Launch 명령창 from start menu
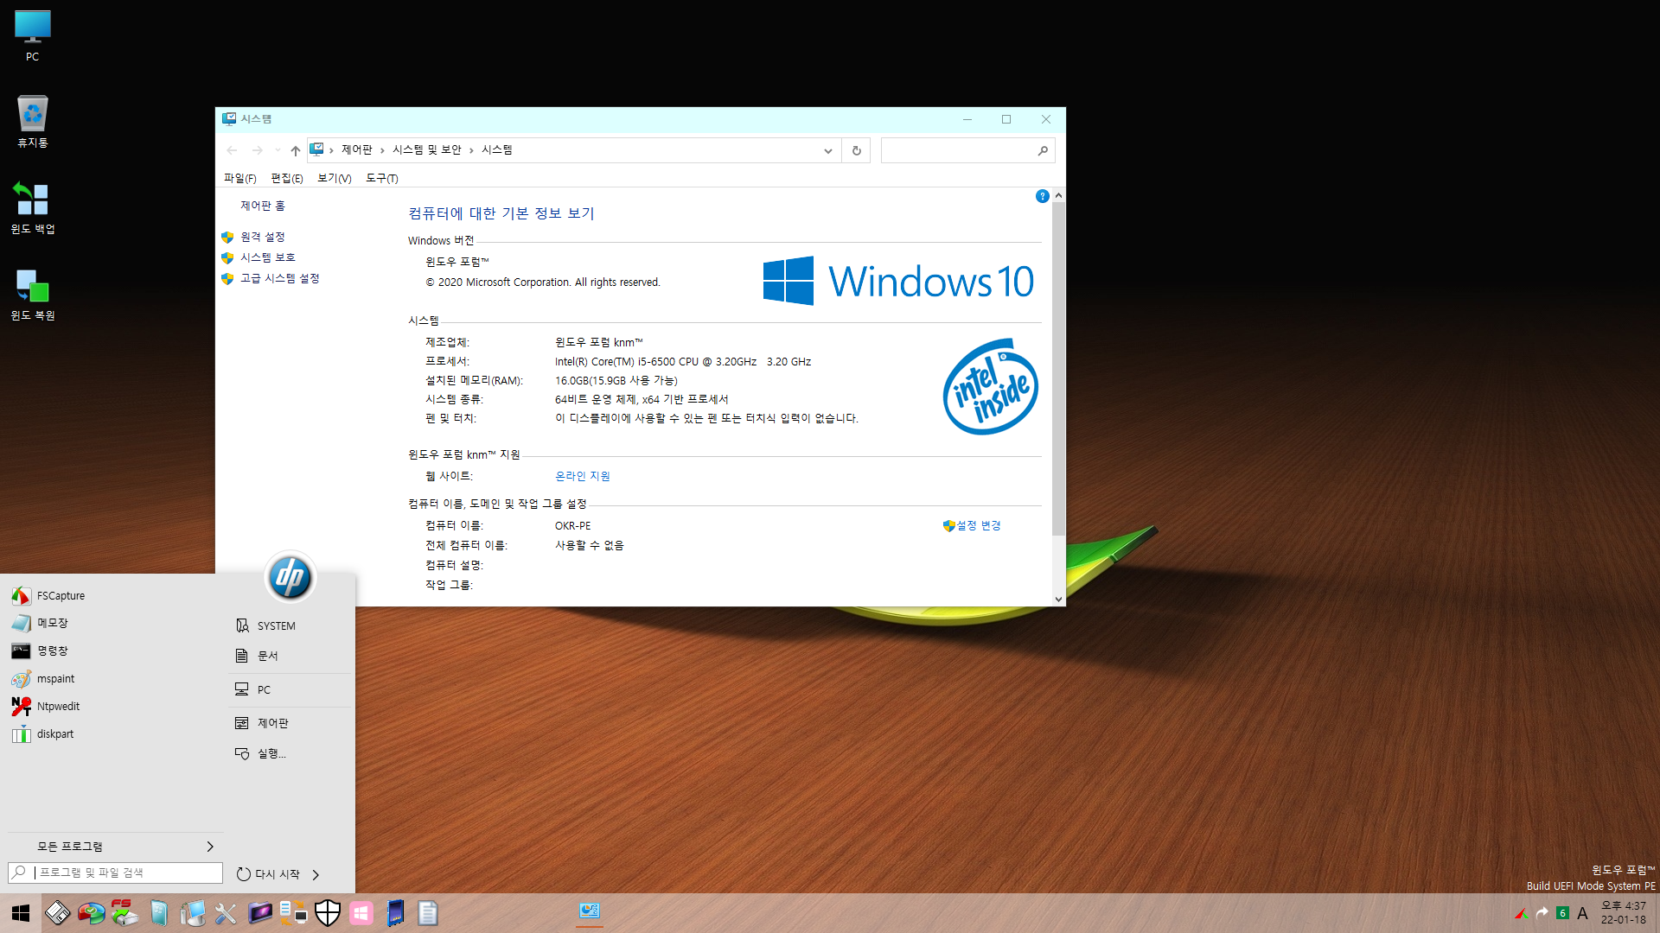The image size is (1660, 933). [x=115, y=651]
